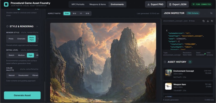This screenshot has width=216, height=103.
Task: Open the Environment Concept history thumbnail
Action: click(x=169, y=73)
